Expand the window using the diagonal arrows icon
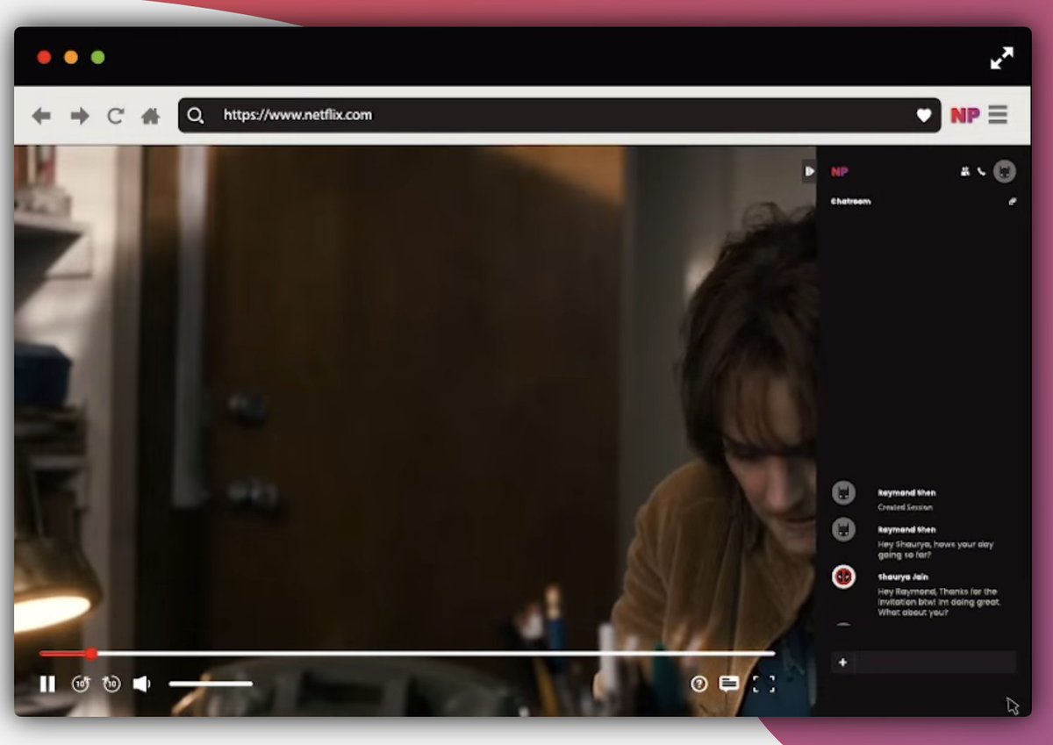The image size is (1053, 745). coord(1001,58)
